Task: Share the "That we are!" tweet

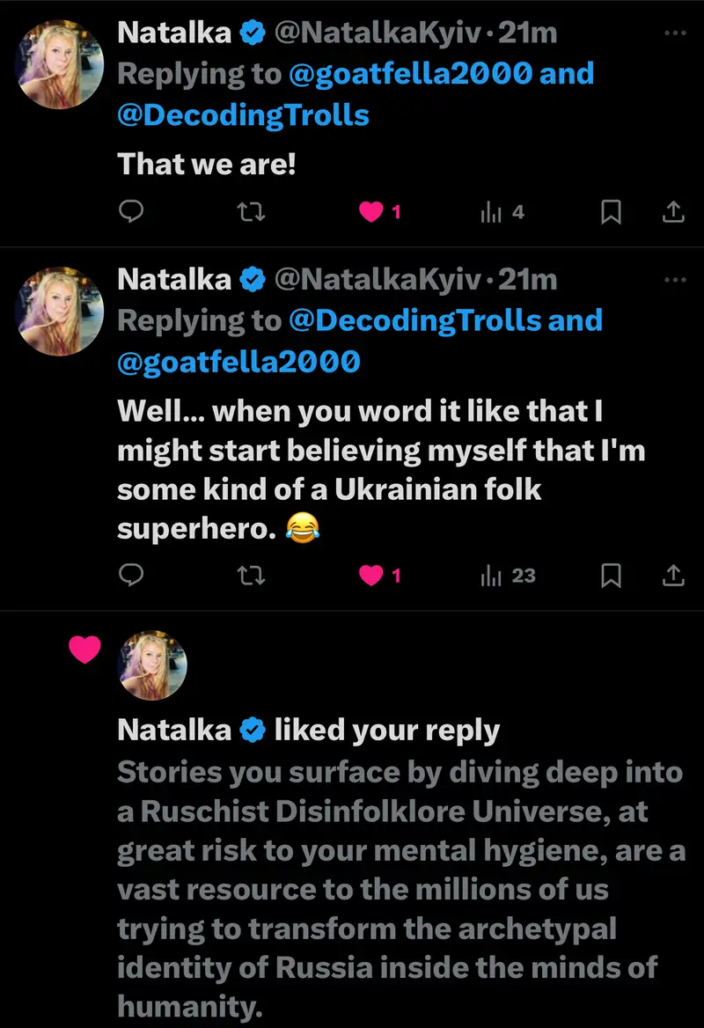Action: [672, 211]
